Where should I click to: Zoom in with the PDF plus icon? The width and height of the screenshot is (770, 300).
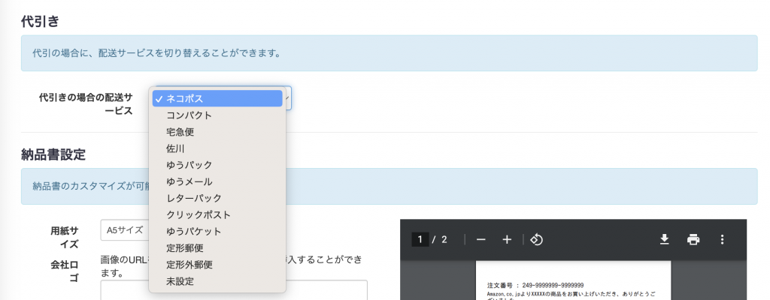pos(507,240)
